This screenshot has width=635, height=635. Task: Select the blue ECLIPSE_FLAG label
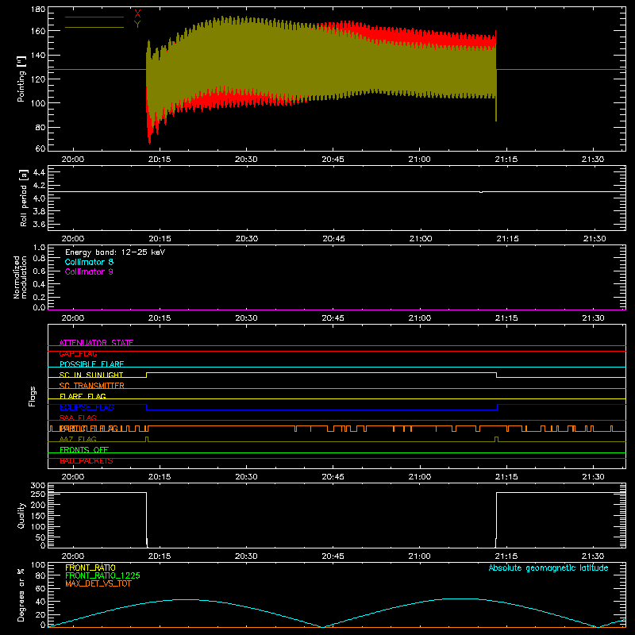tap(87, 407)
